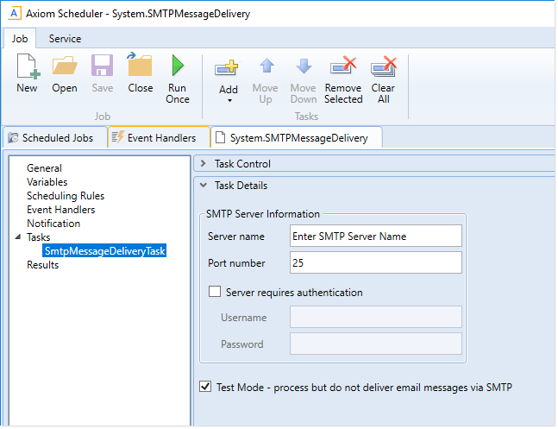Select General in the job tree
The width and height of the screenshot is (558, 429).
[44, 168]
